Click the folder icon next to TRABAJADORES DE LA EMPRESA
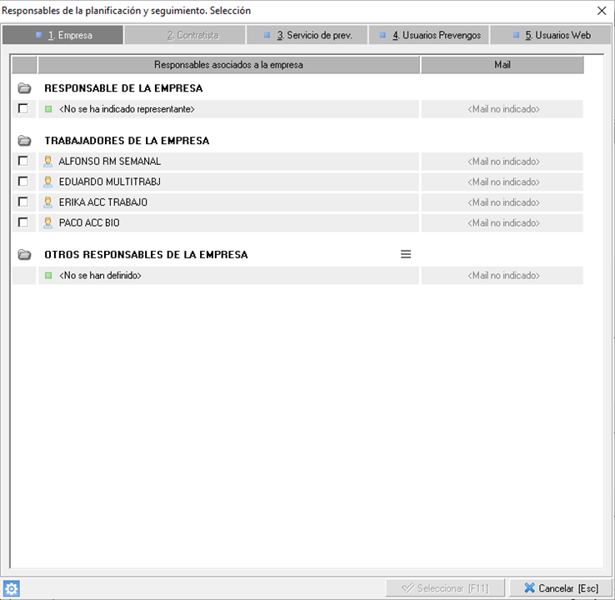615x600 pixels. 24,140
